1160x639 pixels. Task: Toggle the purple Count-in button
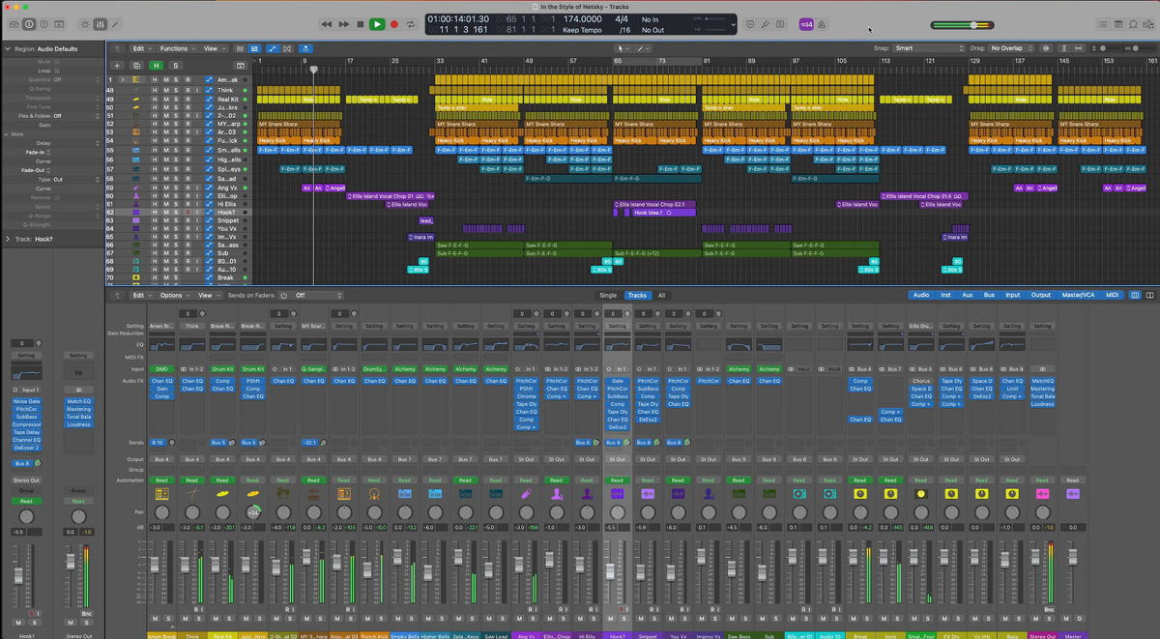tap(805, 24)
